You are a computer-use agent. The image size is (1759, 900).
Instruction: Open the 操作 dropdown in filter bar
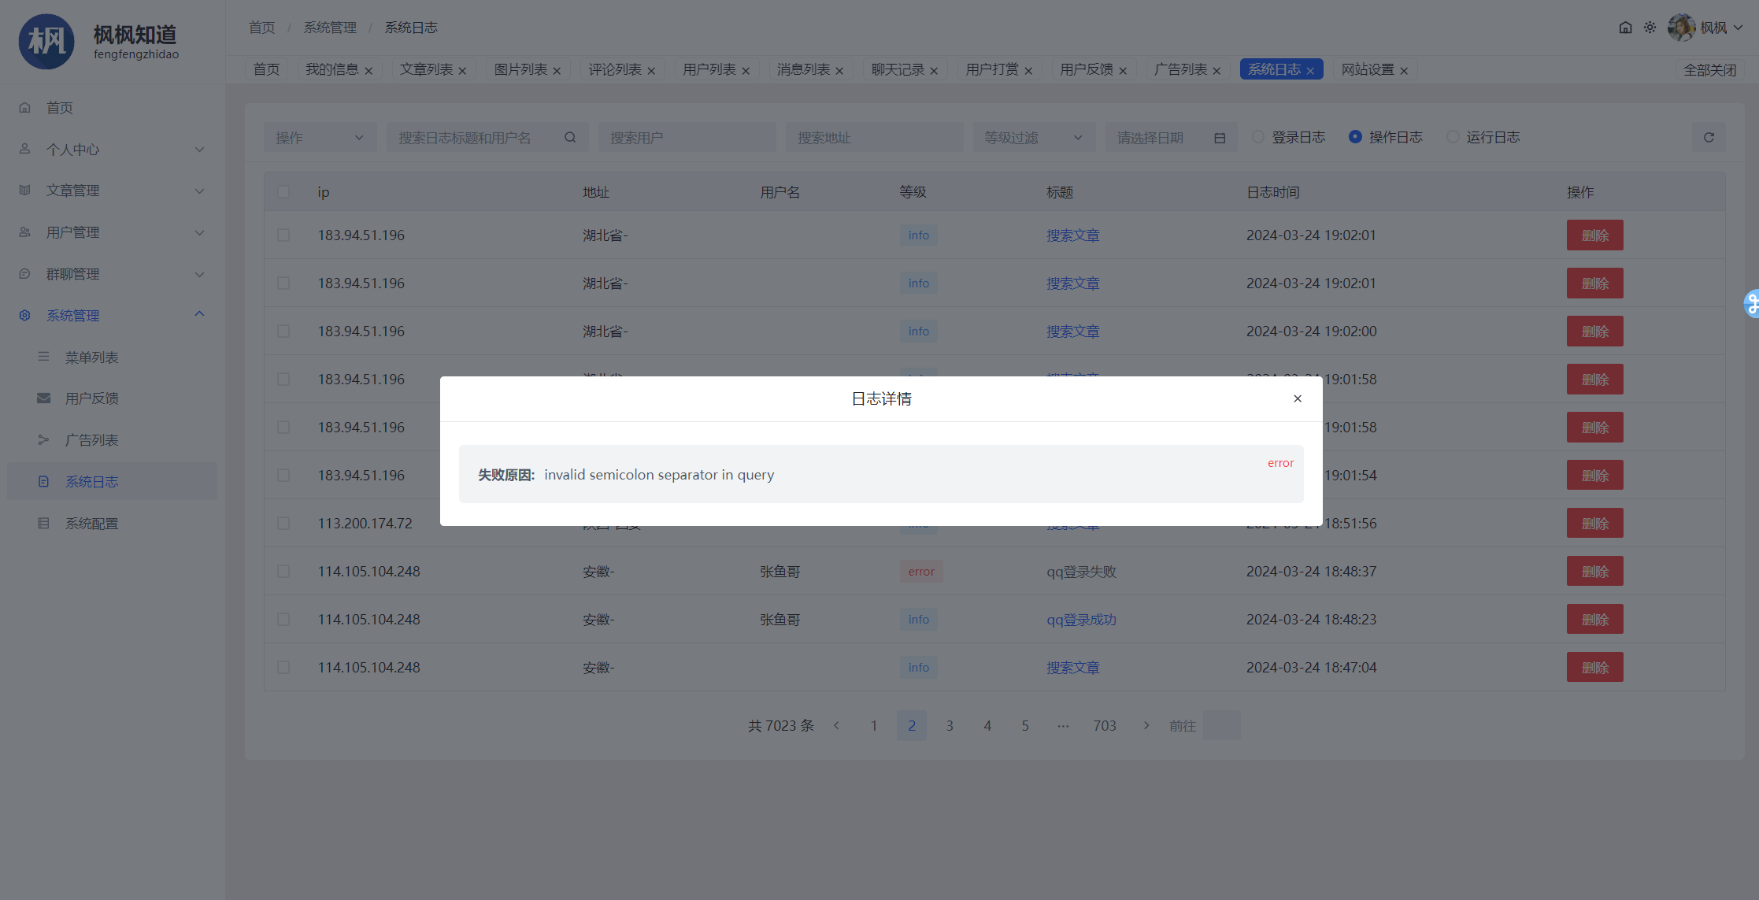[x=319, y=138]
